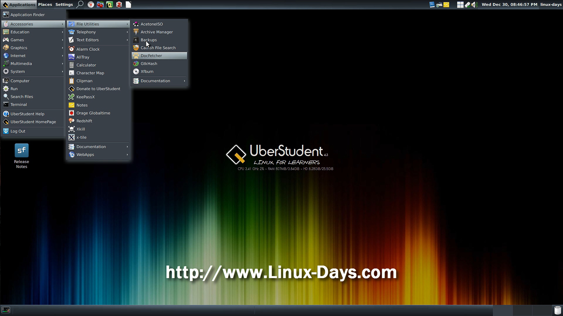Open Backups
The image size is (563, 316).
coord(160,40)
